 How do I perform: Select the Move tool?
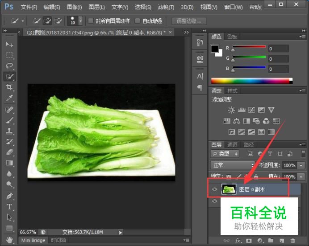(x=9, y=45)
